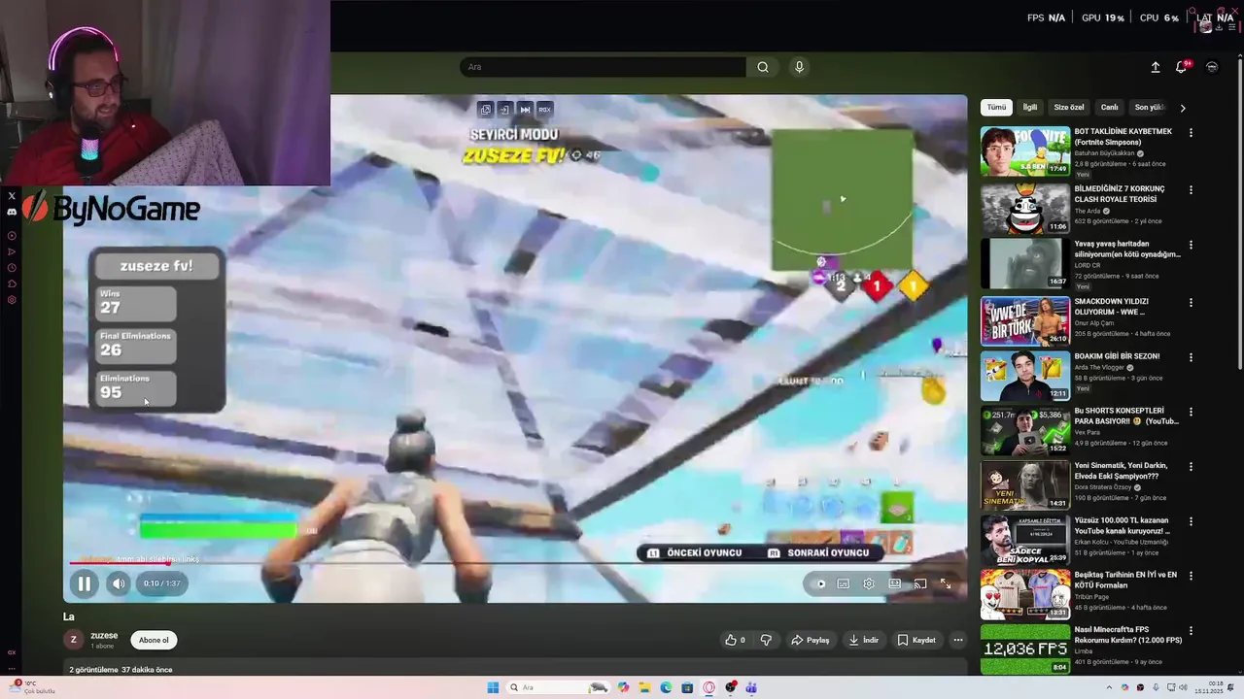
Task: Open Discord in Opera sidebar
Action: [x=12, y=212]
